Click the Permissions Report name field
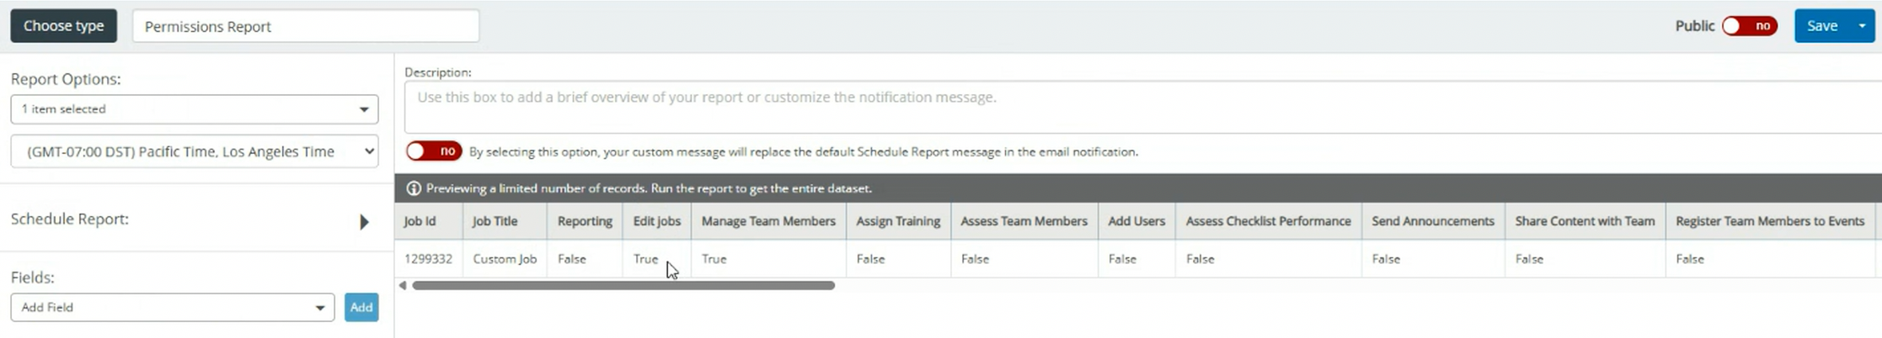 [x=305, y=26]
